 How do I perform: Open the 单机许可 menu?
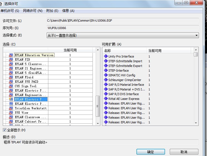[x=10, y=11]
